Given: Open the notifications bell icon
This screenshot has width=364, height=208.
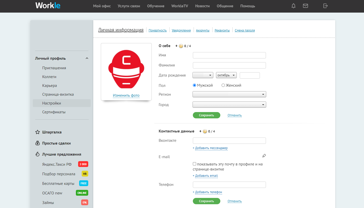Looking at the screenshot, I should tap(293, 6).
